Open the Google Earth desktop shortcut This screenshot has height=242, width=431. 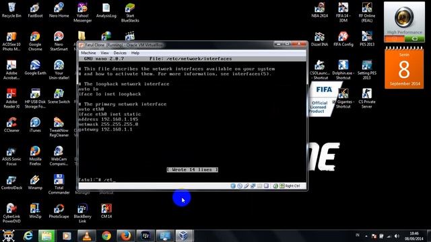pyautogui.click(x=35, y=67)
